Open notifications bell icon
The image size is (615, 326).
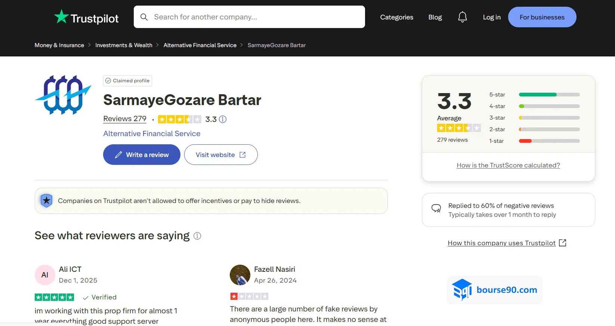click(462, 17)
